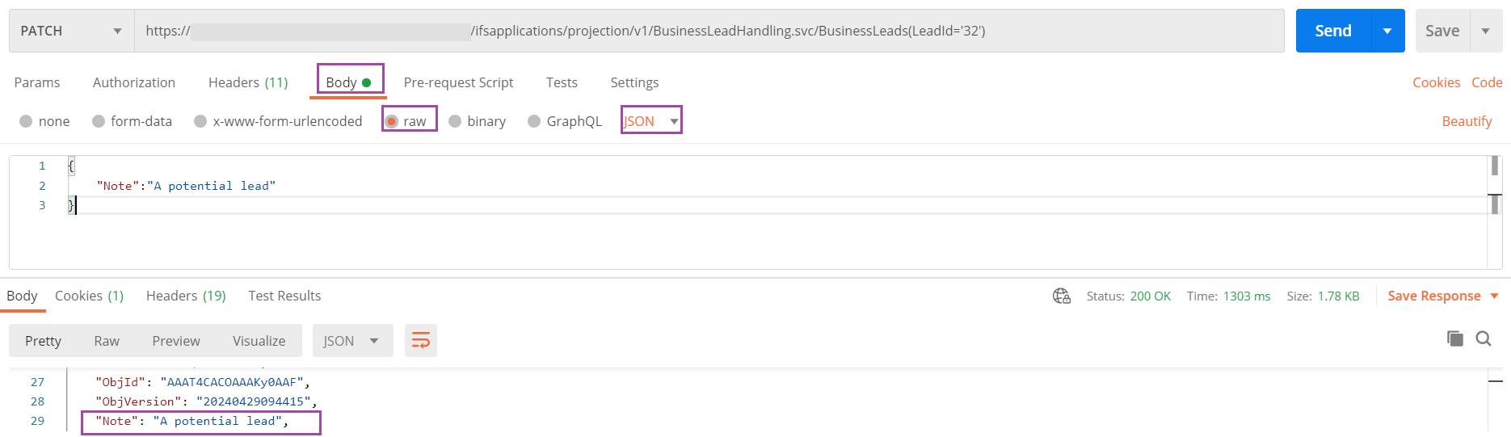The width and height of the screenshot is (1511, 437).
Task: Open the Pre-request Script tab
Action: (x=458, y=82)
